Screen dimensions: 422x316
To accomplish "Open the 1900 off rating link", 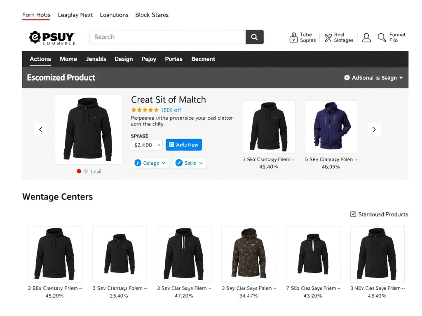I will click(171, 110).
